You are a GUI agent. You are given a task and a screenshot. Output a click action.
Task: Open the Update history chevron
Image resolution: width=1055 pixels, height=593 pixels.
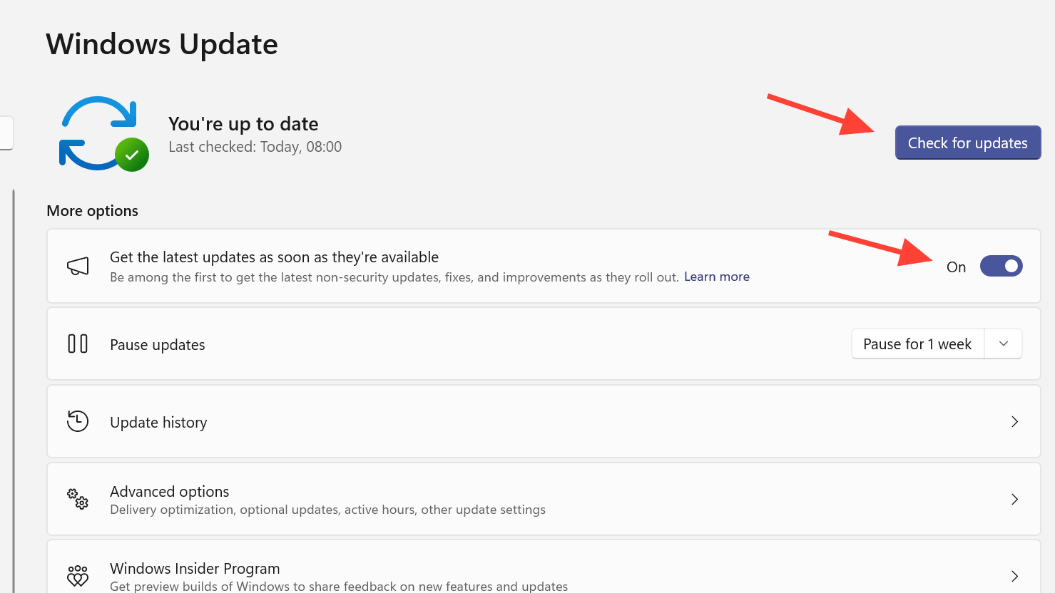click(x=1014, y=422)
